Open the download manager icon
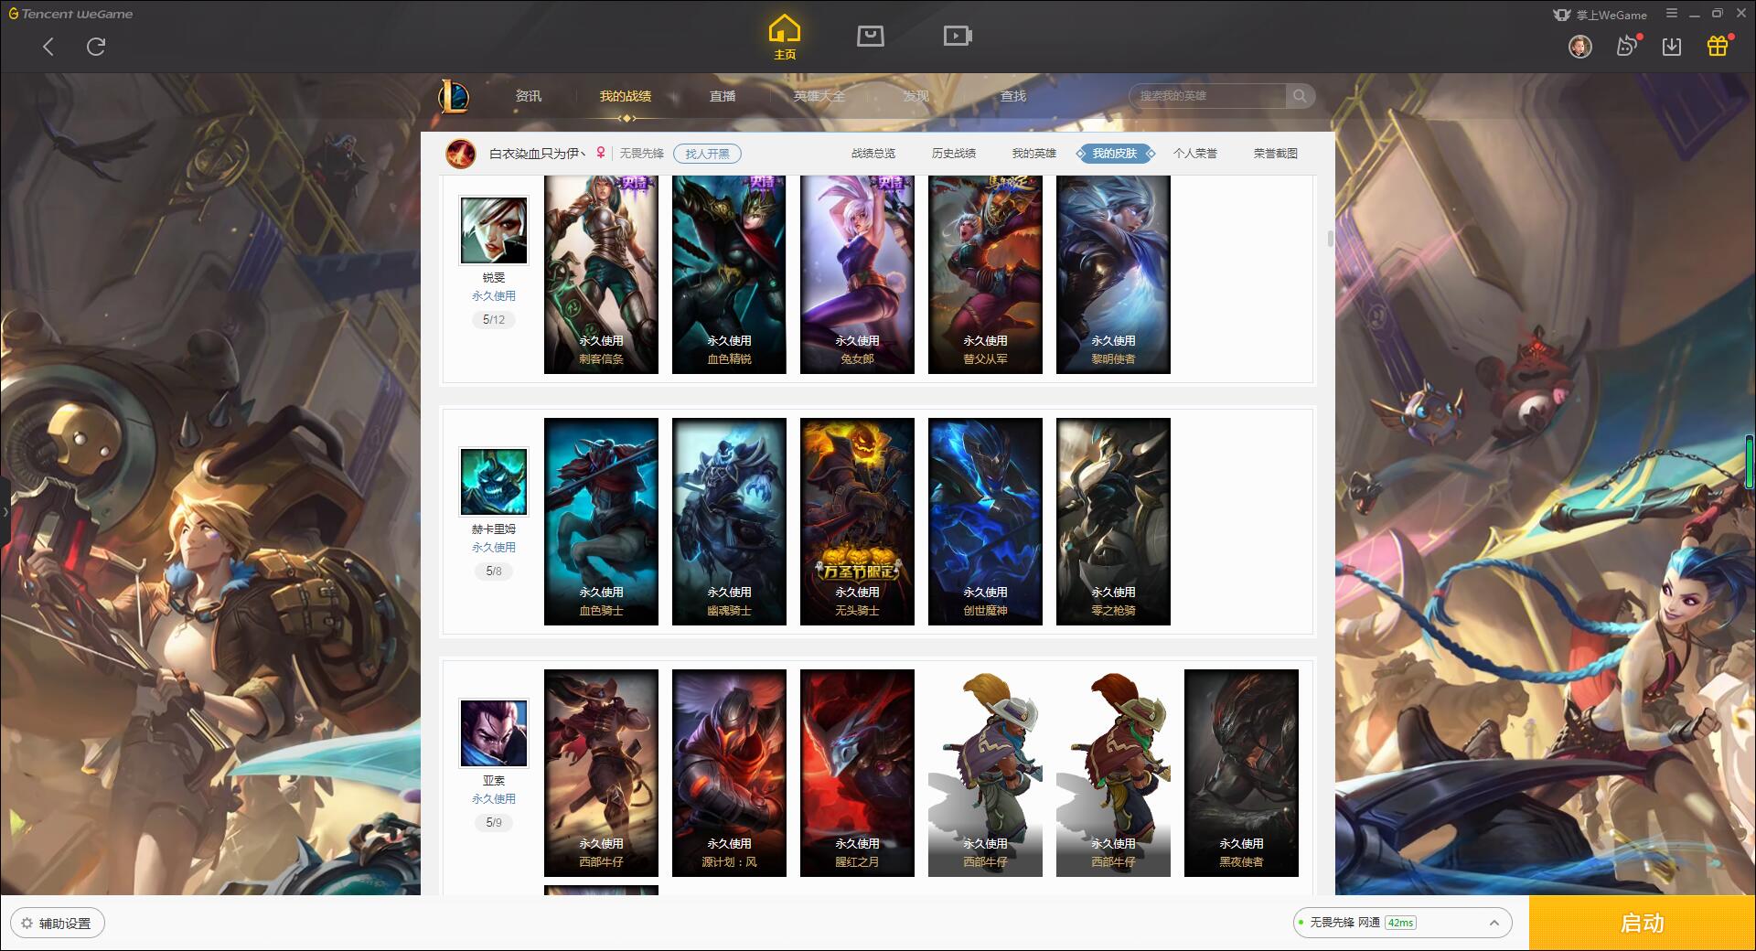The image size is (1756, 951). point(1672,47)
